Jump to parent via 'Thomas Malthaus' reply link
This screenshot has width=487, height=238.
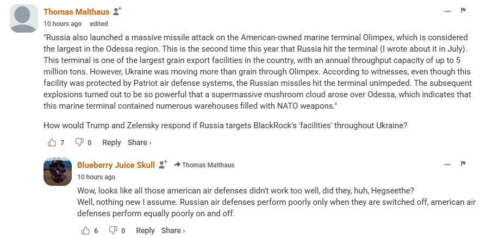tap(208, 165)
